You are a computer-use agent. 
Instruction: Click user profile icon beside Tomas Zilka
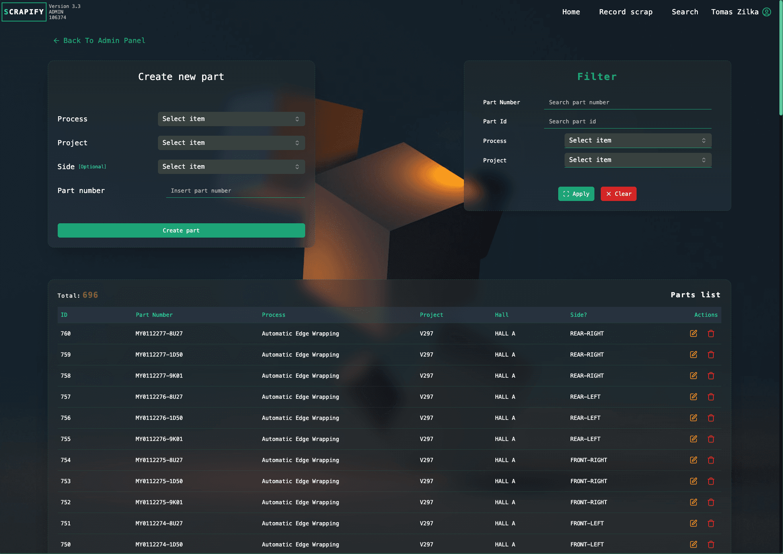tap(767, 12)
